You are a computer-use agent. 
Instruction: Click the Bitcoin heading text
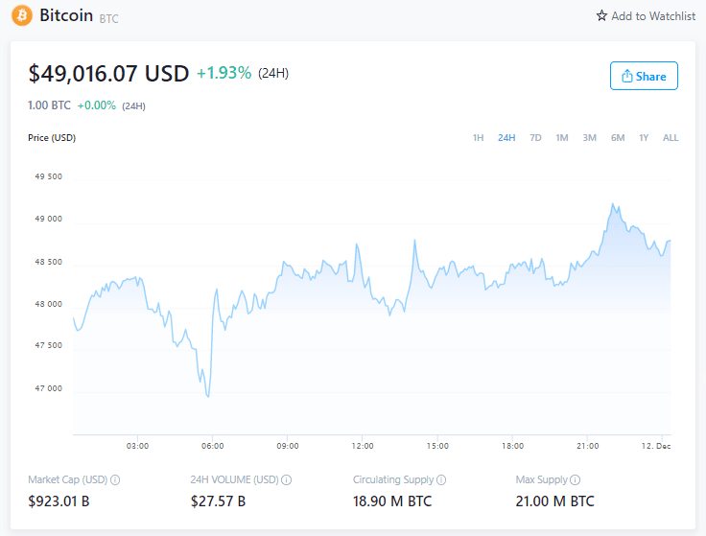[x=66, y=15]
